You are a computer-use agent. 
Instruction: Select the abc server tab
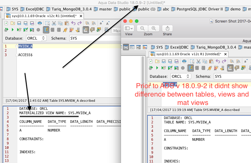click(163, 9)
